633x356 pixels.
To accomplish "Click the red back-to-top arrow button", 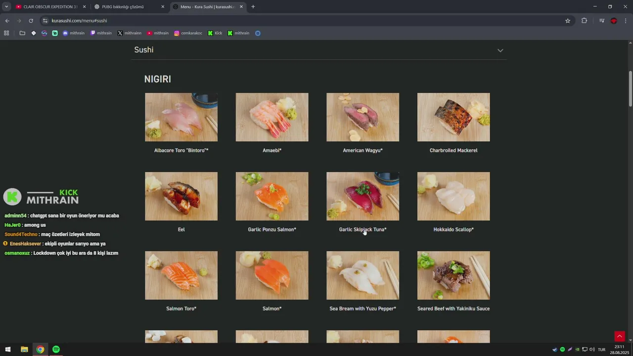I will tap(619, 336).
